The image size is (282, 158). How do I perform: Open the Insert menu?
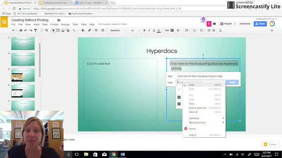tap(36, 24)
